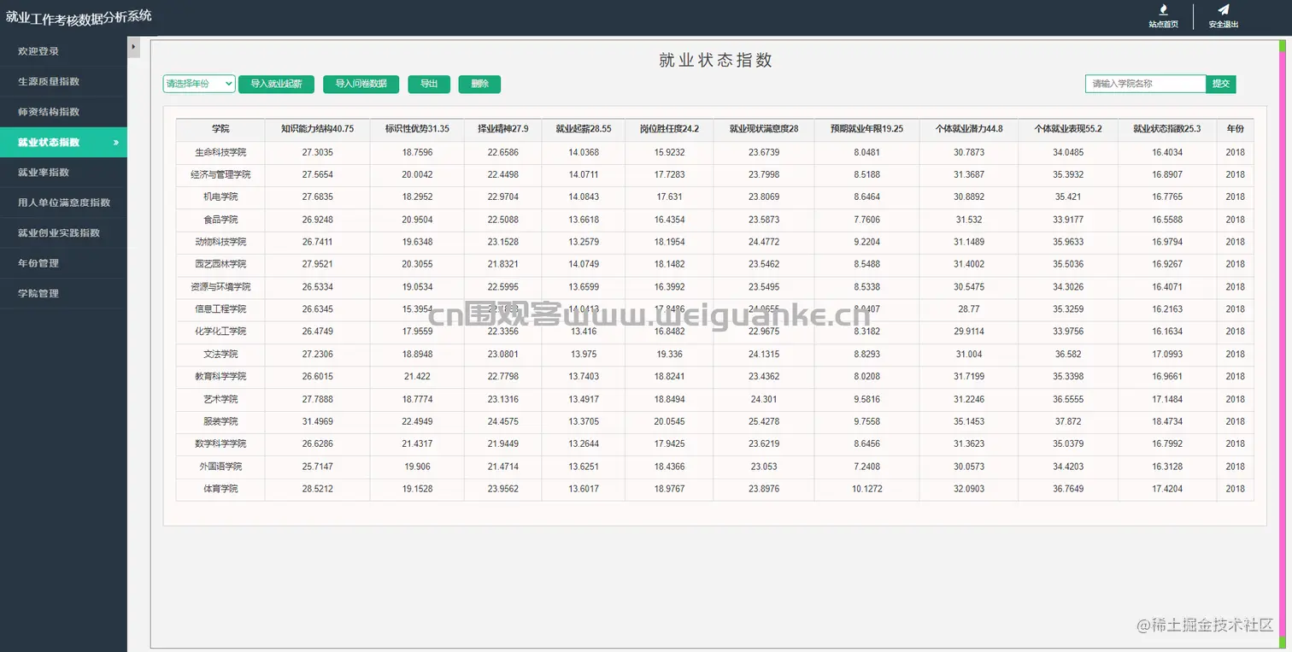Click the 个体就业潜力44.8 column header
Viewport: 1292px width, 652px height.
[969, 129]
